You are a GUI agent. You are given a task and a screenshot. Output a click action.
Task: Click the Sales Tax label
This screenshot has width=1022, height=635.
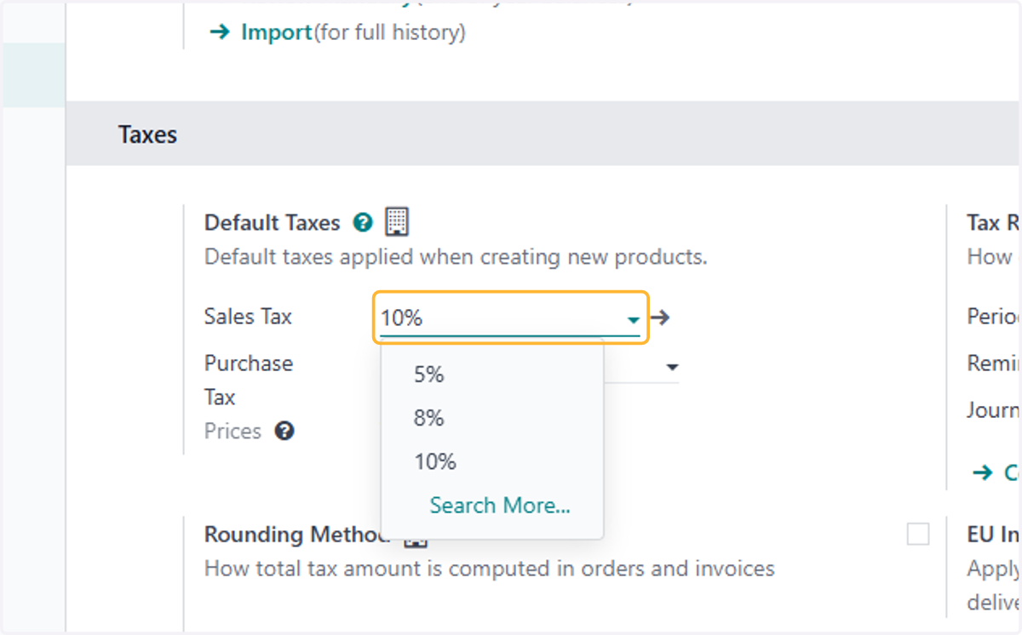[248, 317]
